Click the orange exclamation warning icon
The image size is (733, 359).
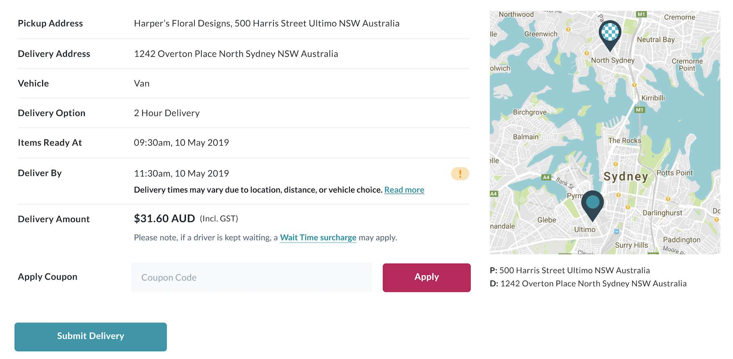[x=460, y=174]
